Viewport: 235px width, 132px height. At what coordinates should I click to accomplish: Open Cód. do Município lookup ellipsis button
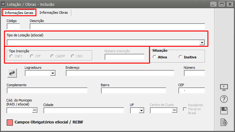tap(35, 110)
